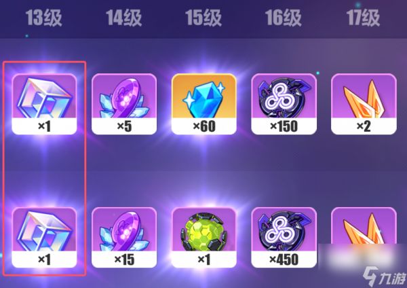Select the 13级 level header
This screenshot has width=407, height=288.
coord(43,18)
